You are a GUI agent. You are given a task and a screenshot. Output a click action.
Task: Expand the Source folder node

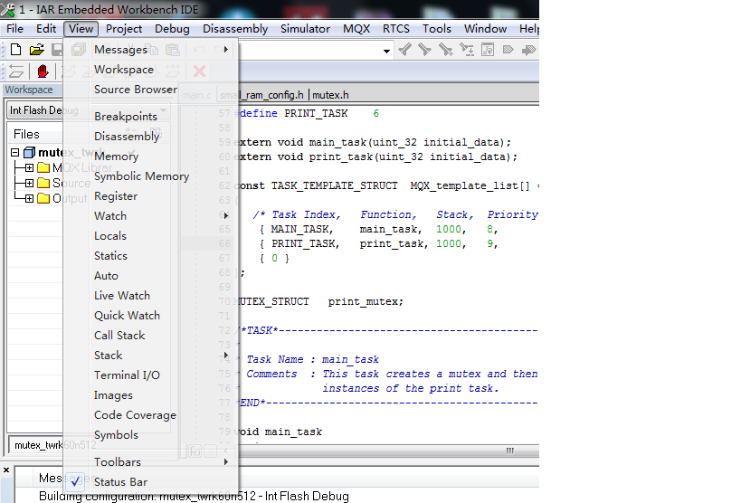(x=29, y=183)
